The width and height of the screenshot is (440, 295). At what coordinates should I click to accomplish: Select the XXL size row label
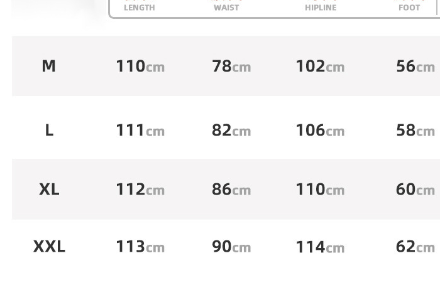coord(49,247)
